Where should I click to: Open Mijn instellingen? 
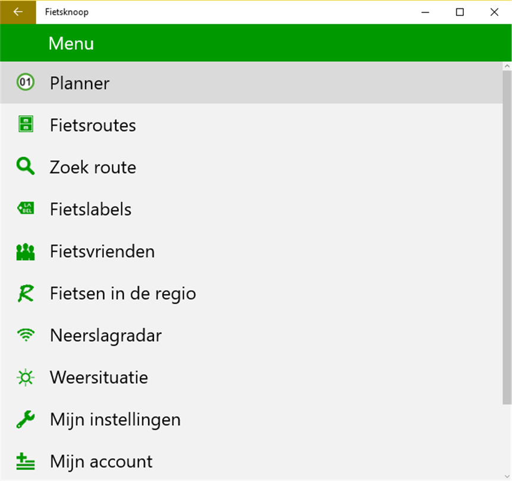[115, 420]
